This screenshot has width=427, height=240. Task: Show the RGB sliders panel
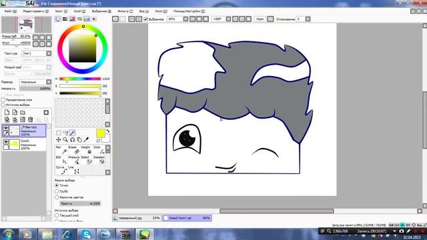coord(65,19)
